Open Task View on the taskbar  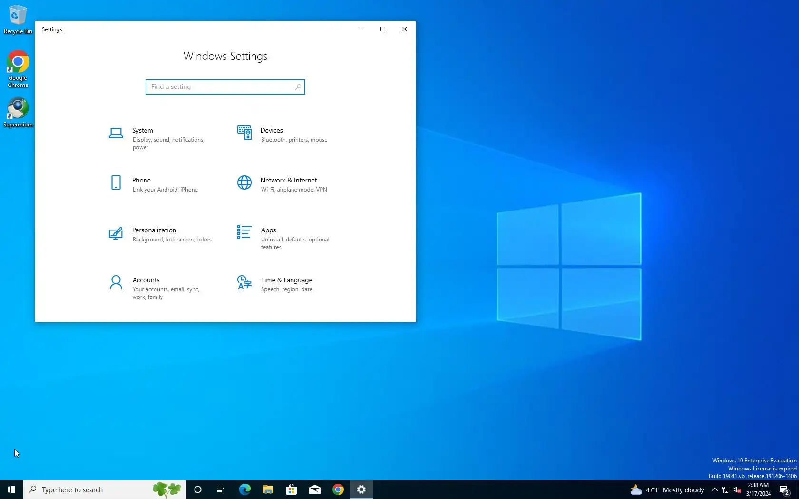221,489
